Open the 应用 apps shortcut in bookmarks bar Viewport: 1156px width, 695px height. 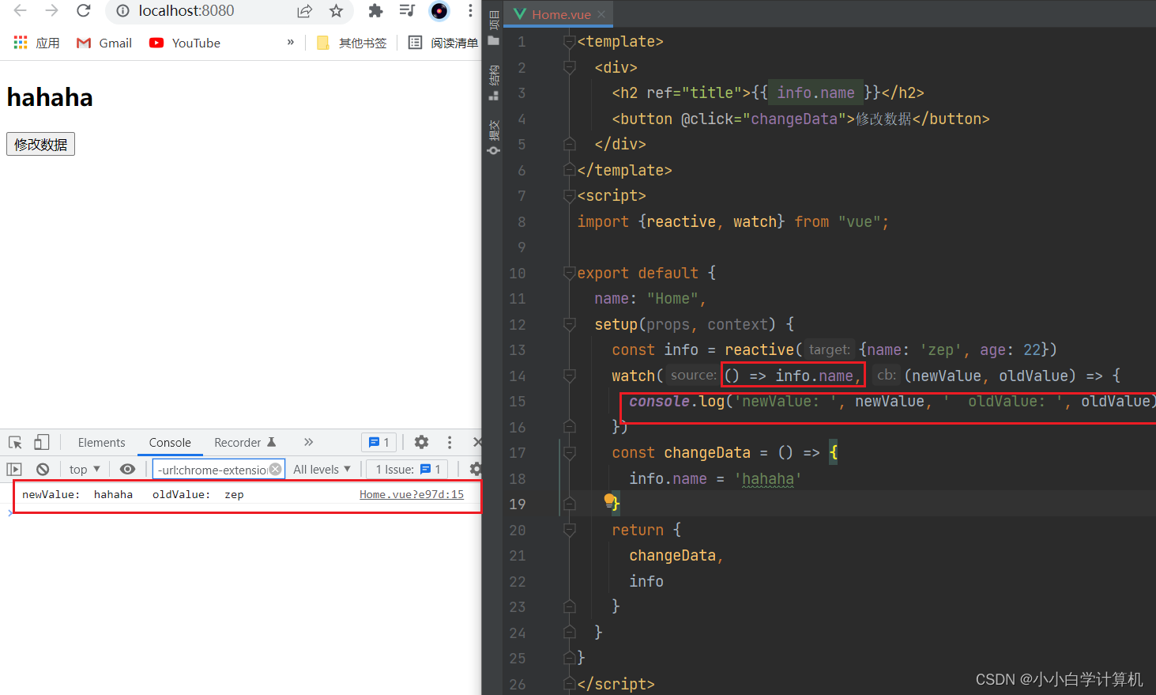tap(36, 43)
